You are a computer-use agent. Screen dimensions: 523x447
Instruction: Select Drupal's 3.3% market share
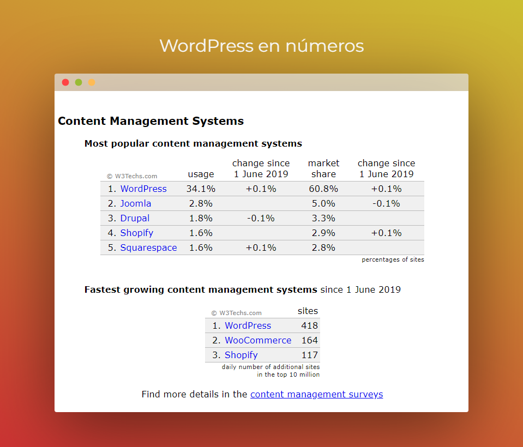click(323, 218)
